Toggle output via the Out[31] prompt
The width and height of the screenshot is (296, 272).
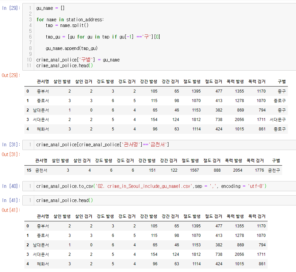pos(11,154)
